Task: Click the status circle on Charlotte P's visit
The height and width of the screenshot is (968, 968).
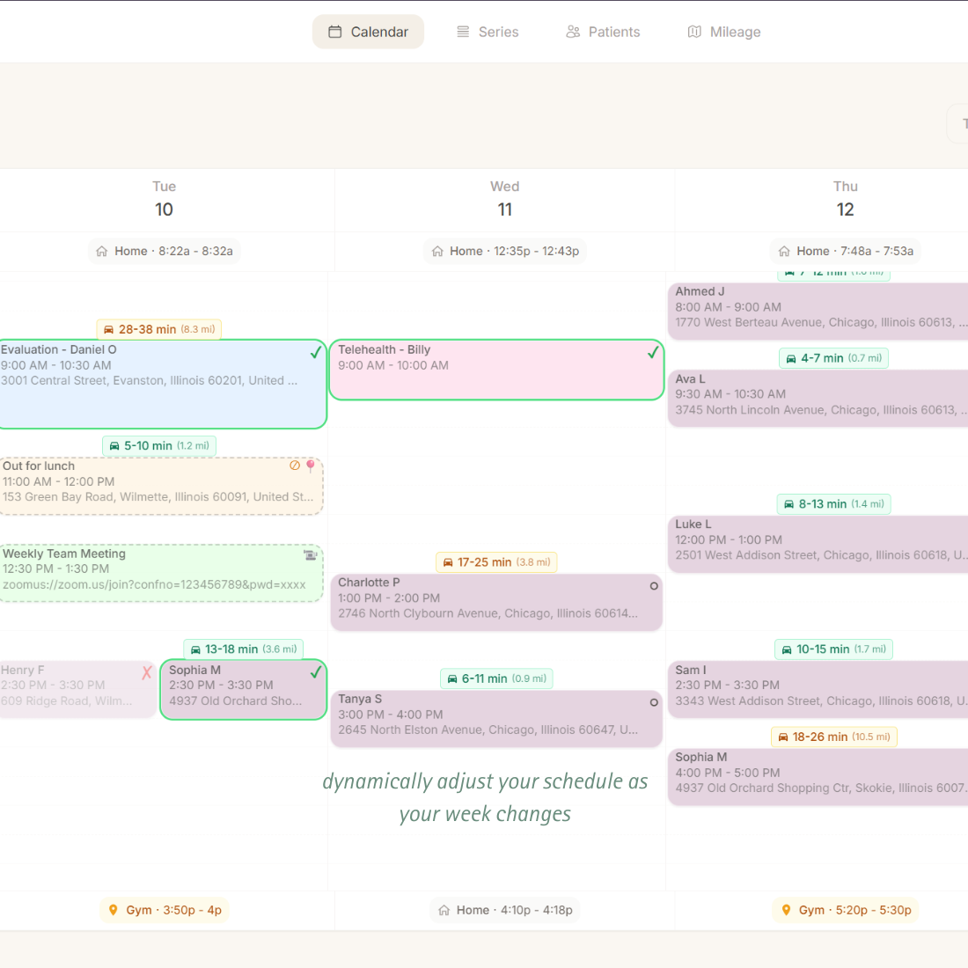Action: 654,585
